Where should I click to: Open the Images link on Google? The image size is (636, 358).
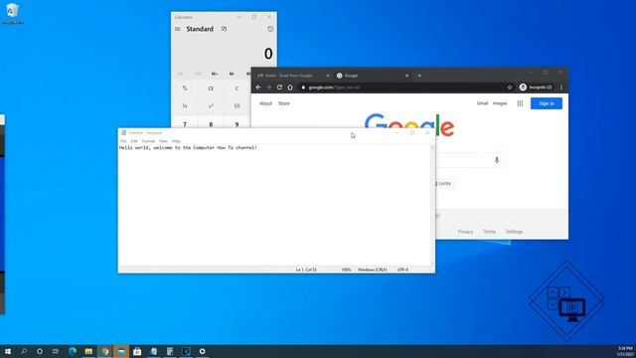[500, 103]
